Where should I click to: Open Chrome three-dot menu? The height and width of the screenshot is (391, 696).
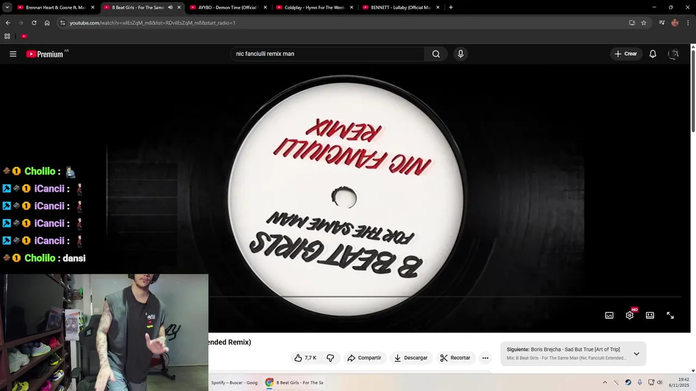688,23
